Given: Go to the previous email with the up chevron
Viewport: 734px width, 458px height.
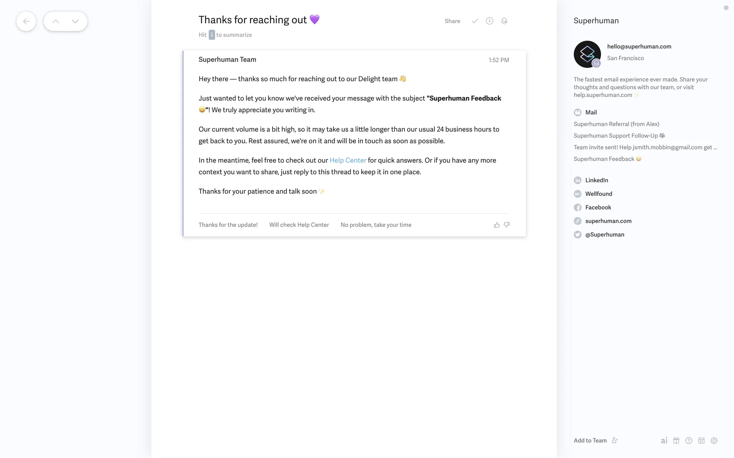Looking at the screenshot, I should (56, 21).
